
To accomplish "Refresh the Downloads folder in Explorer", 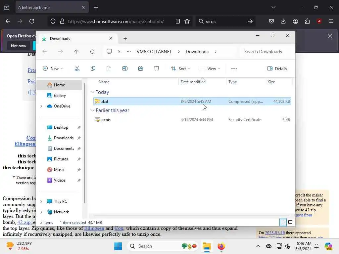I will pos(92,52).
